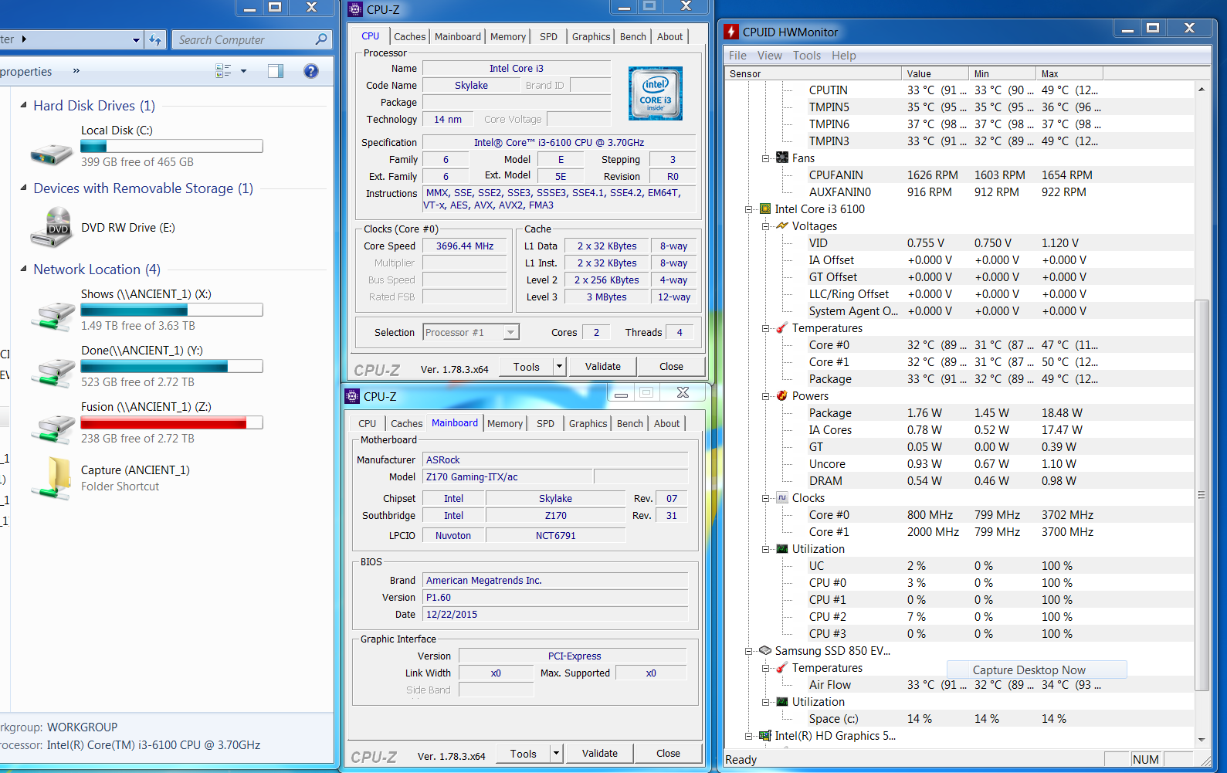Select the DVD RW Drive (E:) icon
Viewport: 1227px width, 773px height.
(52, 229)
